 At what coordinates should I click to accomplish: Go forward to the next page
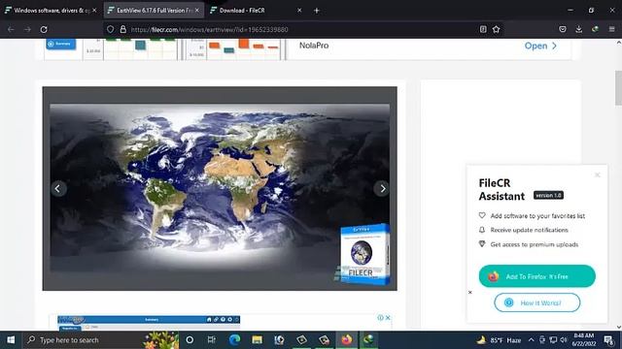[27, 29]
